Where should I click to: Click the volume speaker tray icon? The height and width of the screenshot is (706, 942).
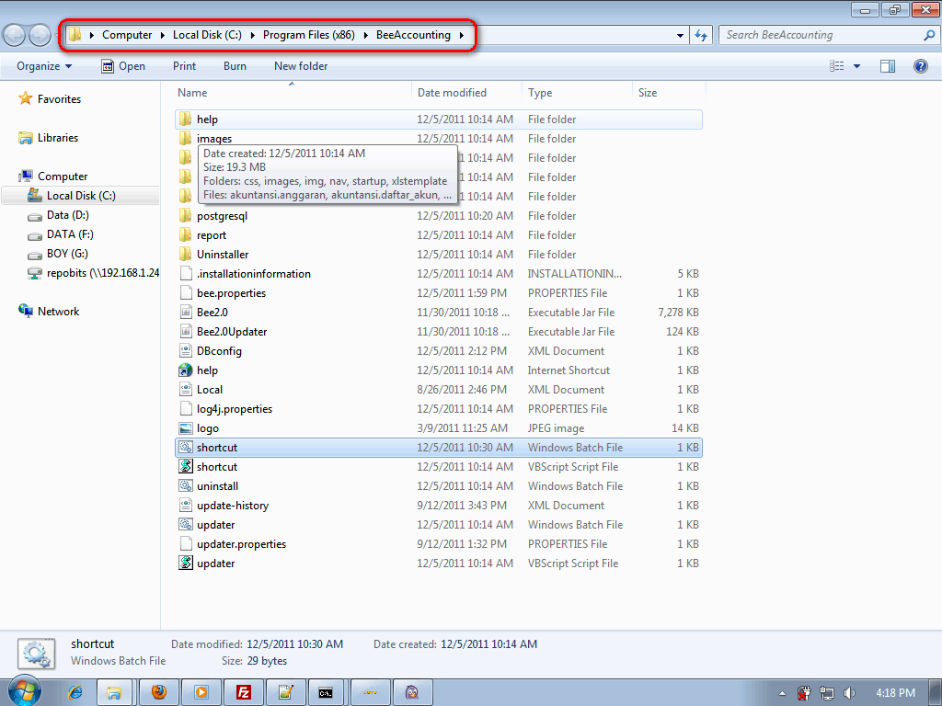point(849,693)
